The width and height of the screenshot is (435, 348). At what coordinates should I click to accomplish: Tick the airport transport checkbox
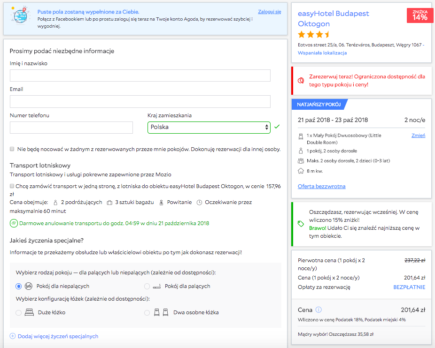[12, 186]
